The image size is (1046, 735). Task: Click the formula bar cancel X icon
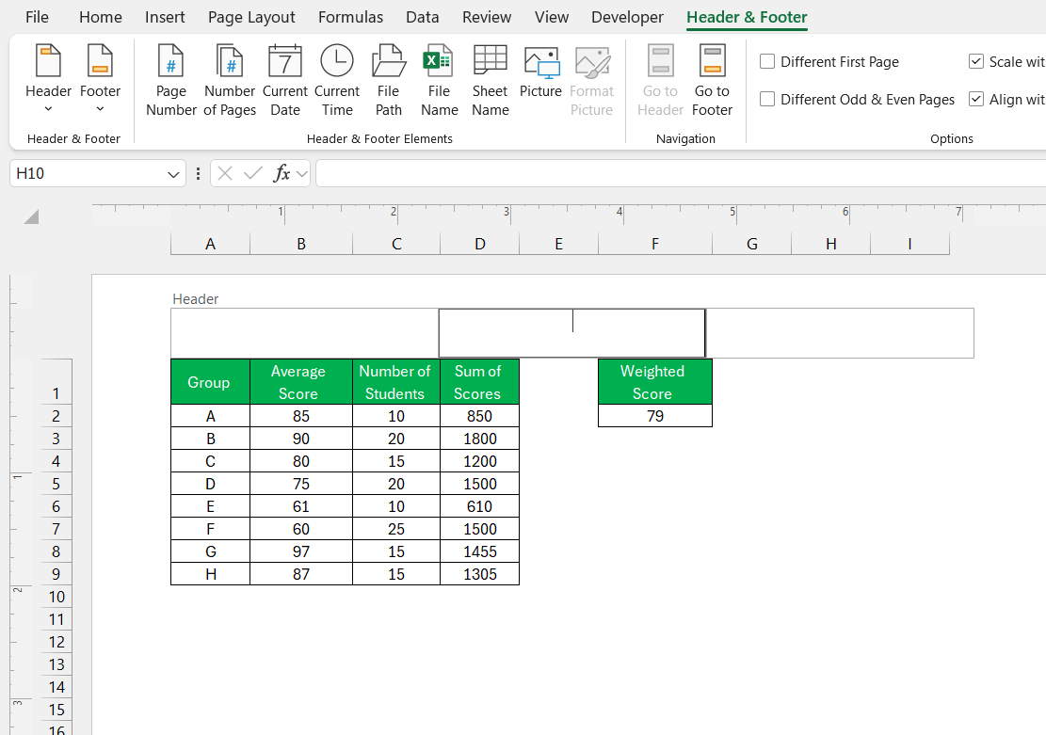(225, 173)
